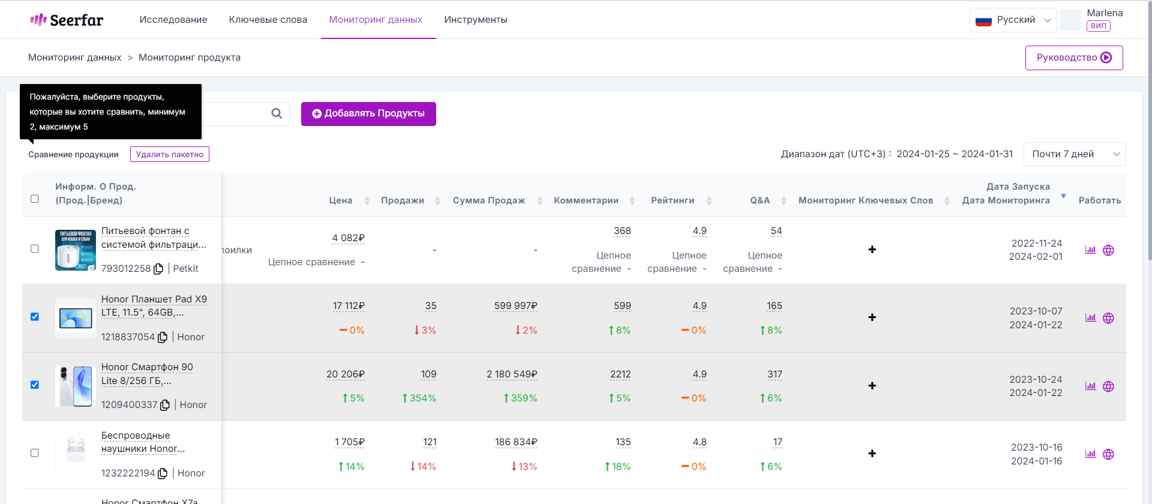This screenshot has height=504, width=1152.
Task: Click the Добавлять Продукты button
Action: (x=368, y=113)
